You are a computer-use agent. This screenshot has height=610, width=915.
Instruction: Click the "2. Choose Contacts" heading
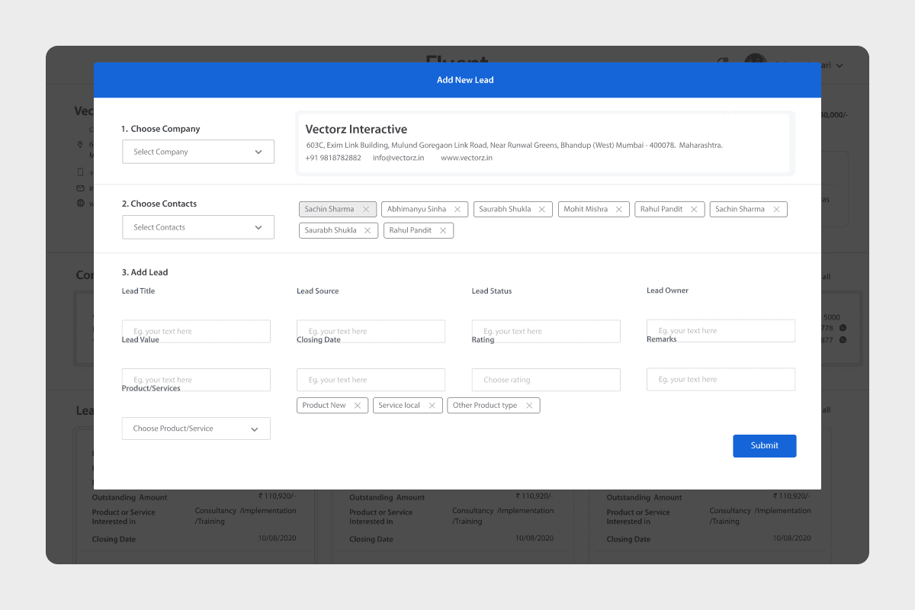tap(159, 204)
